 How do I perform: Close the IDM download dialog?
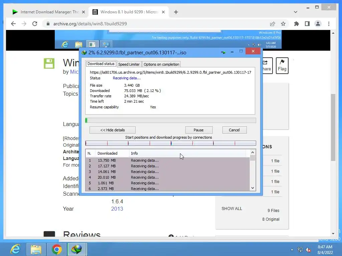pyautogui.click(x=253, y=51)
